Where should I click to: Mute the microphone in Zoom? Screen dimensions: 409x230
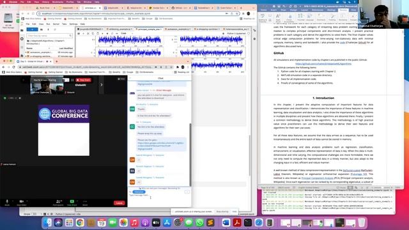click(7, 203)
